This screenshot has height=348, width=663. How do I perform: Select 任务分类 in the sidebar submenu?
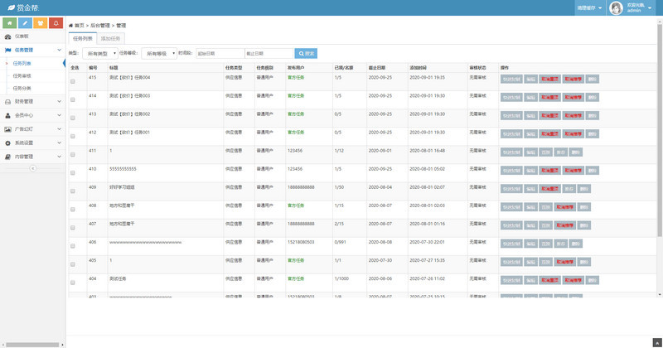pos(22,89)
